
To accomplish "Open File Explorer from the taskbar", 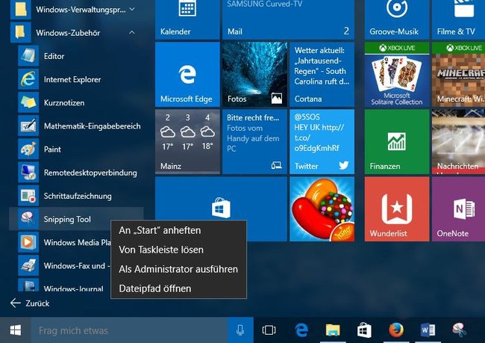I will pos(333,330).
